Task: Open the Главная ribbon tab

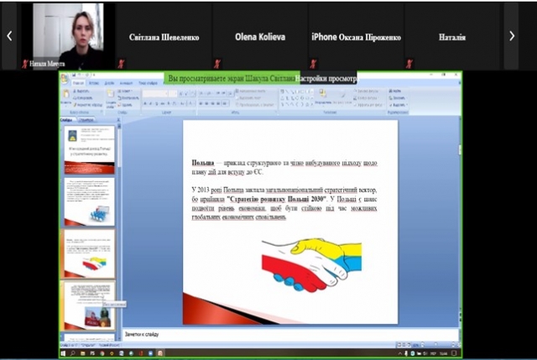Action: pyautogui.click(x=78, y=83)
